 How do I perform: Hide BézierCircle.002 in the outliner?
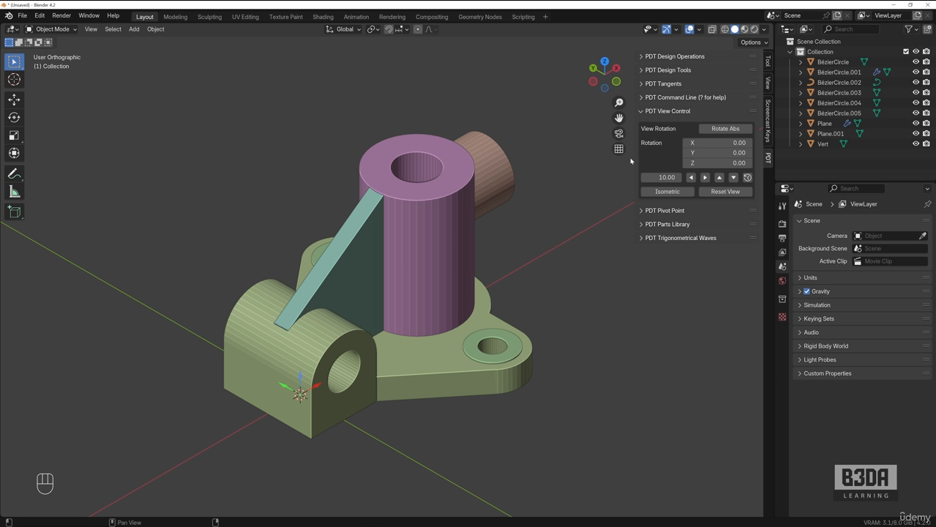click(x=916, y=82)
